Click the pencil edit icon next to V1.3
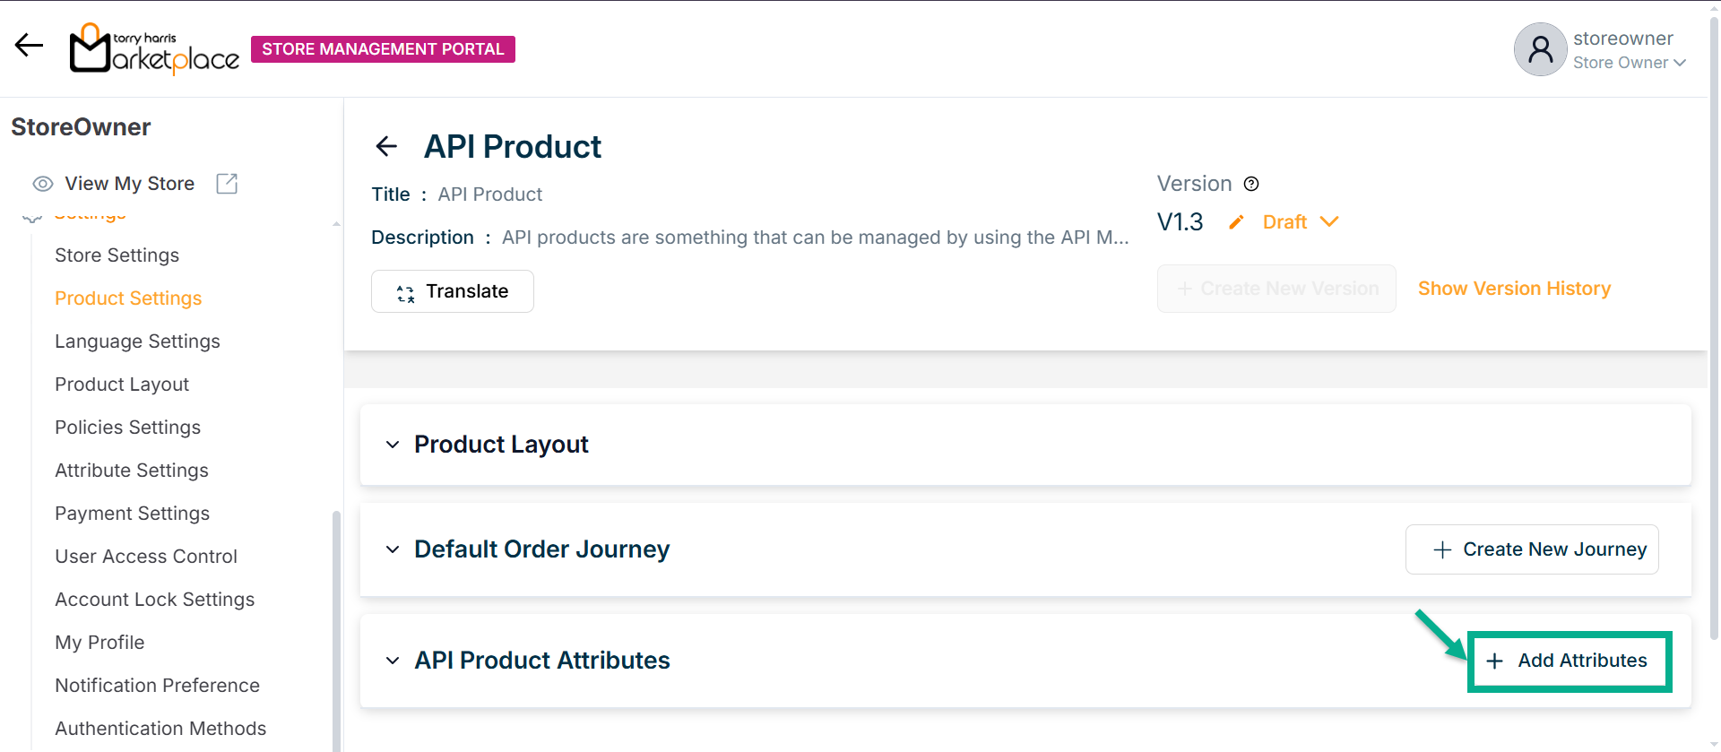Image resolution: width=1721 pixels, height=752 pixels. [1236, 222]
